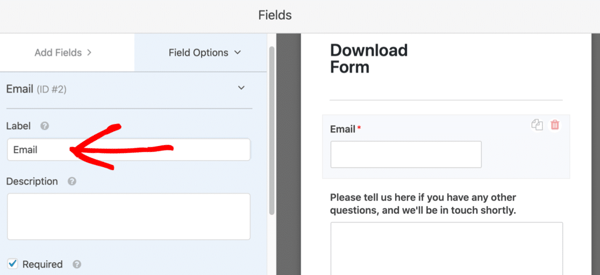Show help tooltip icon for Description
The height and width of the screenshot is (275, 600).
(72, 182)
